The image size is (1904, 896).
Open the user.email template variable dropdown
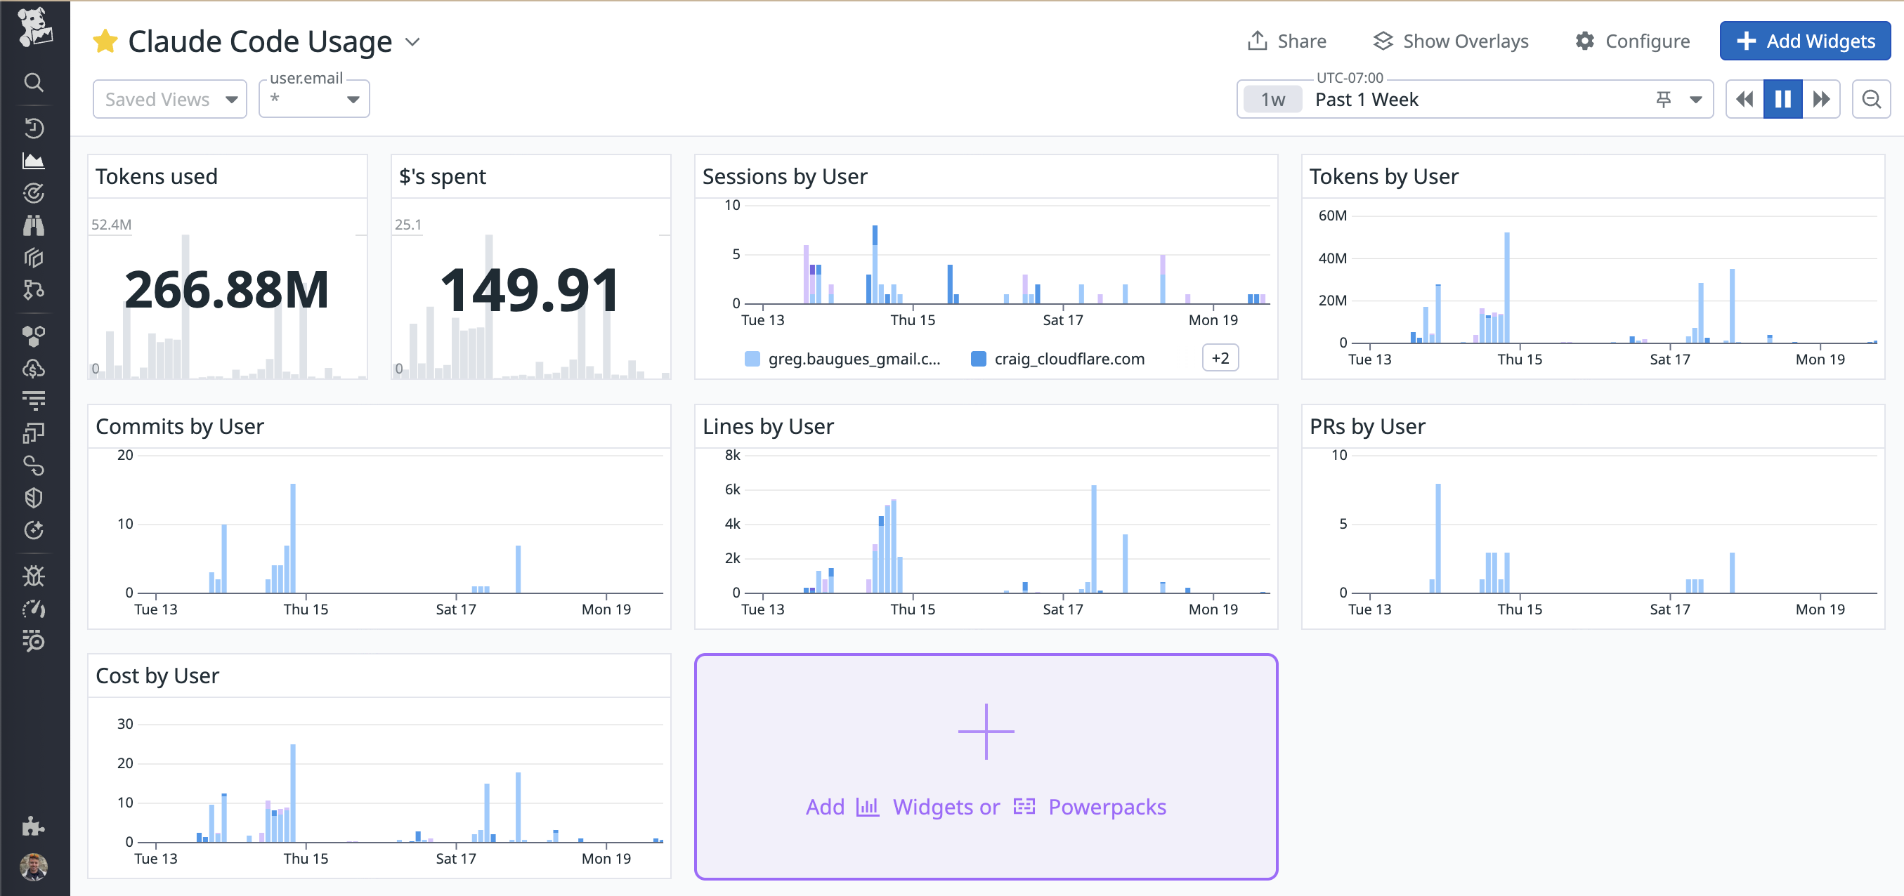(314, 99)
